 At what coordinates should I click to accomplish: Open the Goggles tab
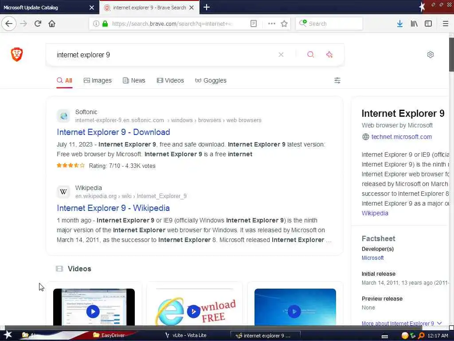coord(211,80)
